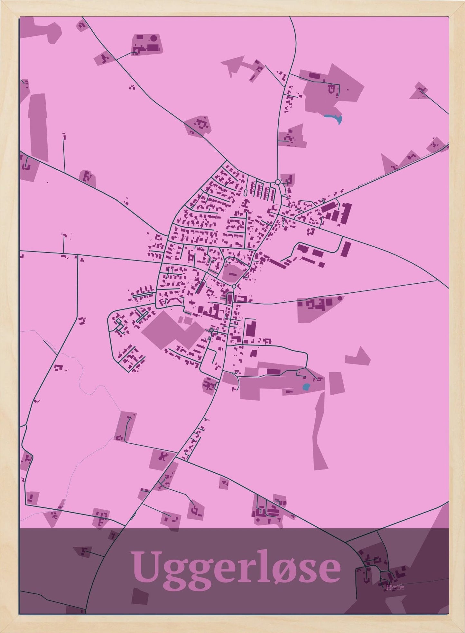The height and width of the screenshot is (633, 465).
Task: Click the large L-shaped area southwest of center
Action: 171,330
